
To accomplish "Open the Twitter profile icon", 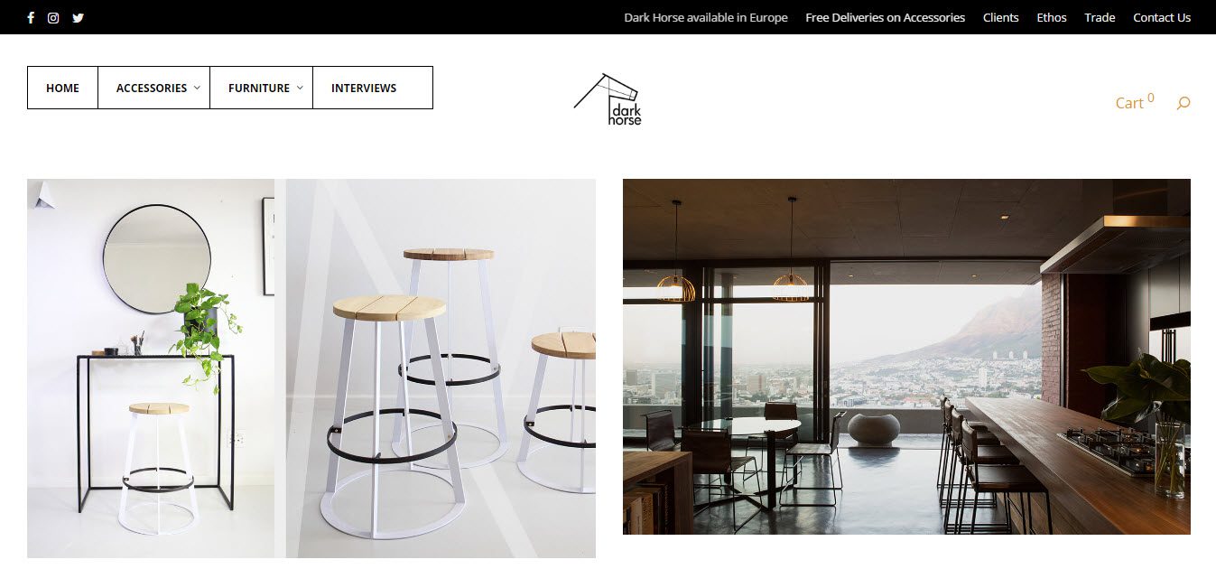I will pyautogui.click(x=79, y=17).
